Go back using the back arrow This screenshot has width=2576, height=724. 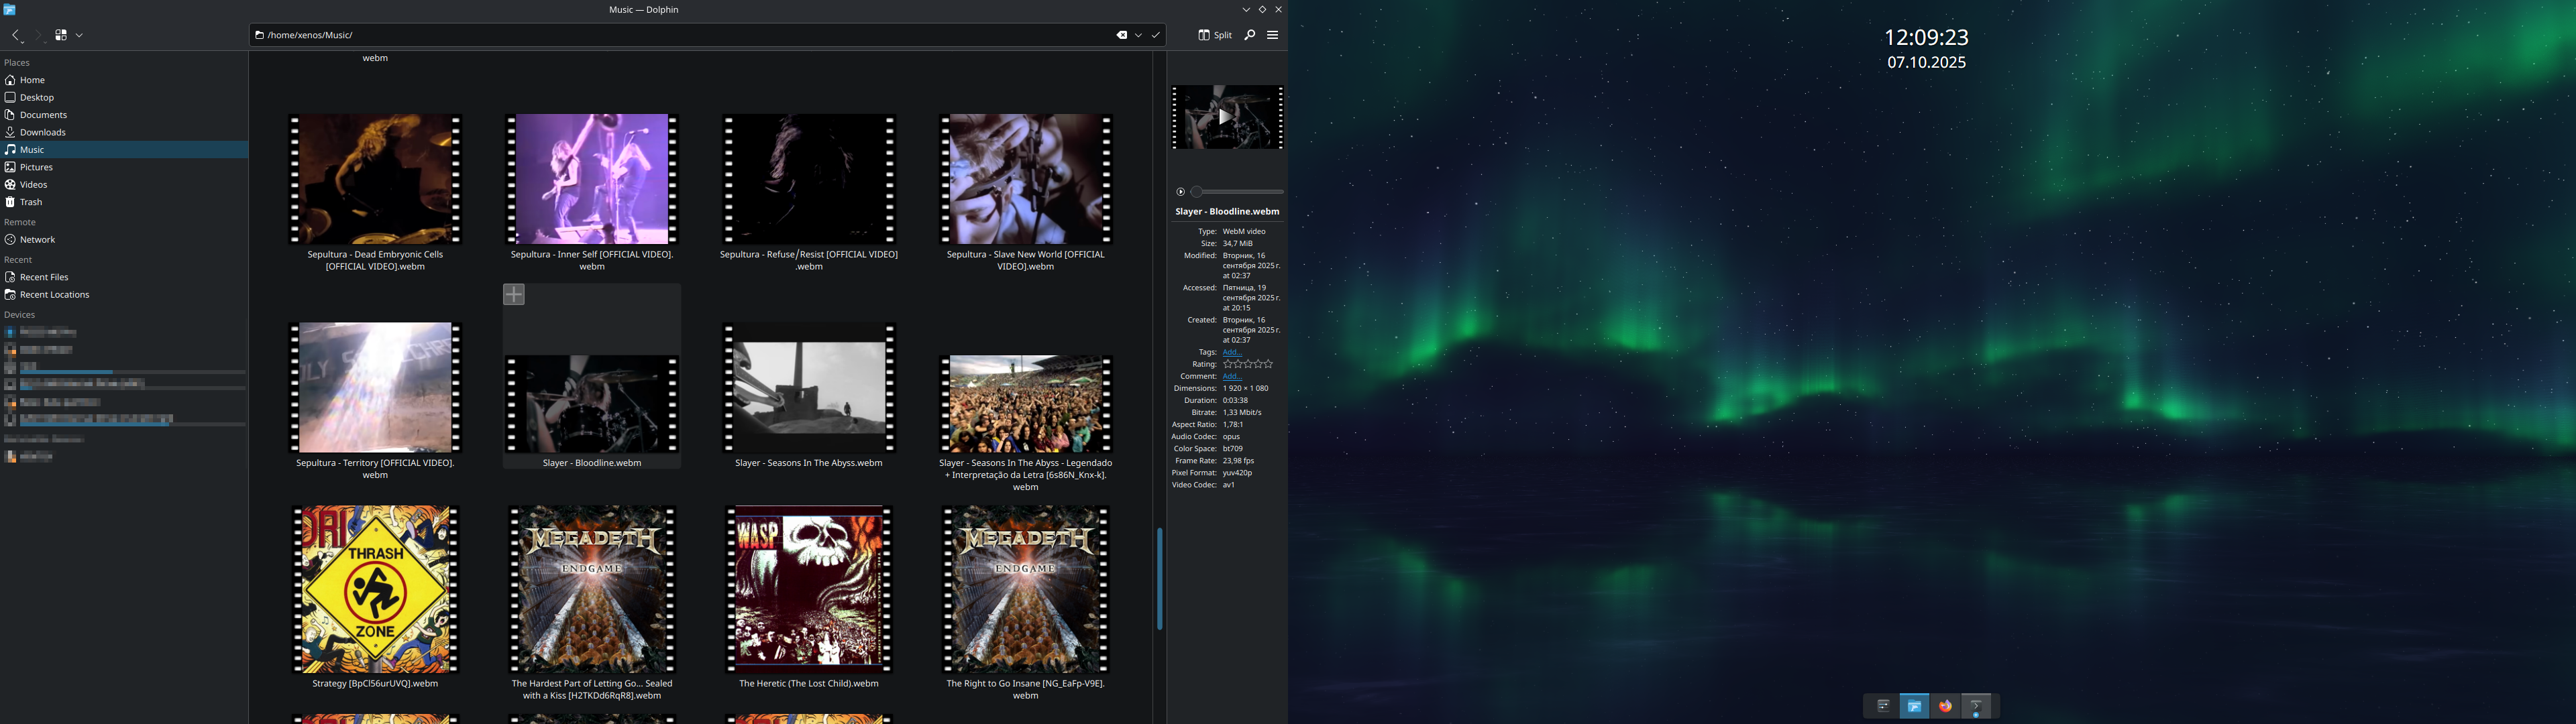(16, 35)
